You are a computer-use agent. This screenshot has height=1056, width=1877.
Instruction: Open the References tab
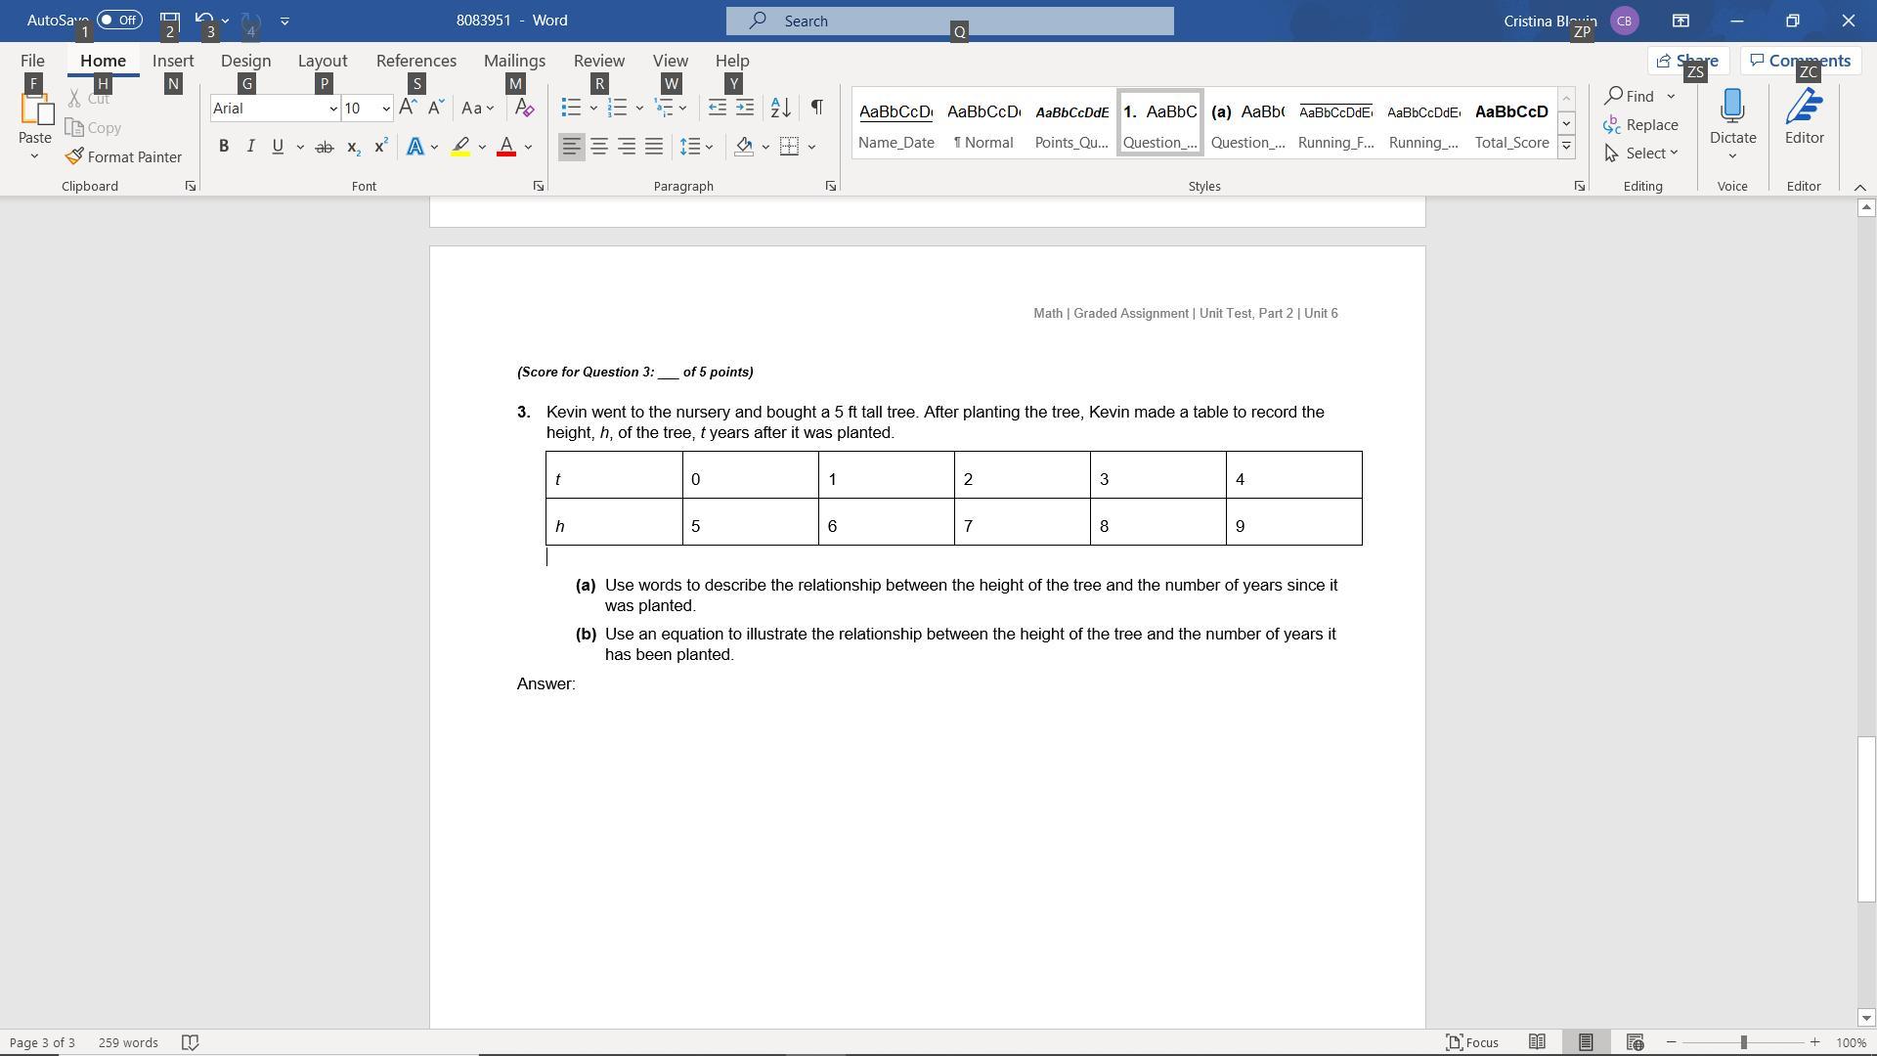tap(415, 61)
